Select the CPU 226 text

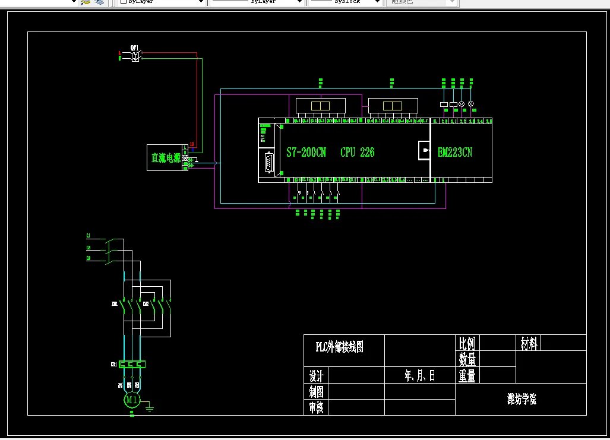pos(357,152)
